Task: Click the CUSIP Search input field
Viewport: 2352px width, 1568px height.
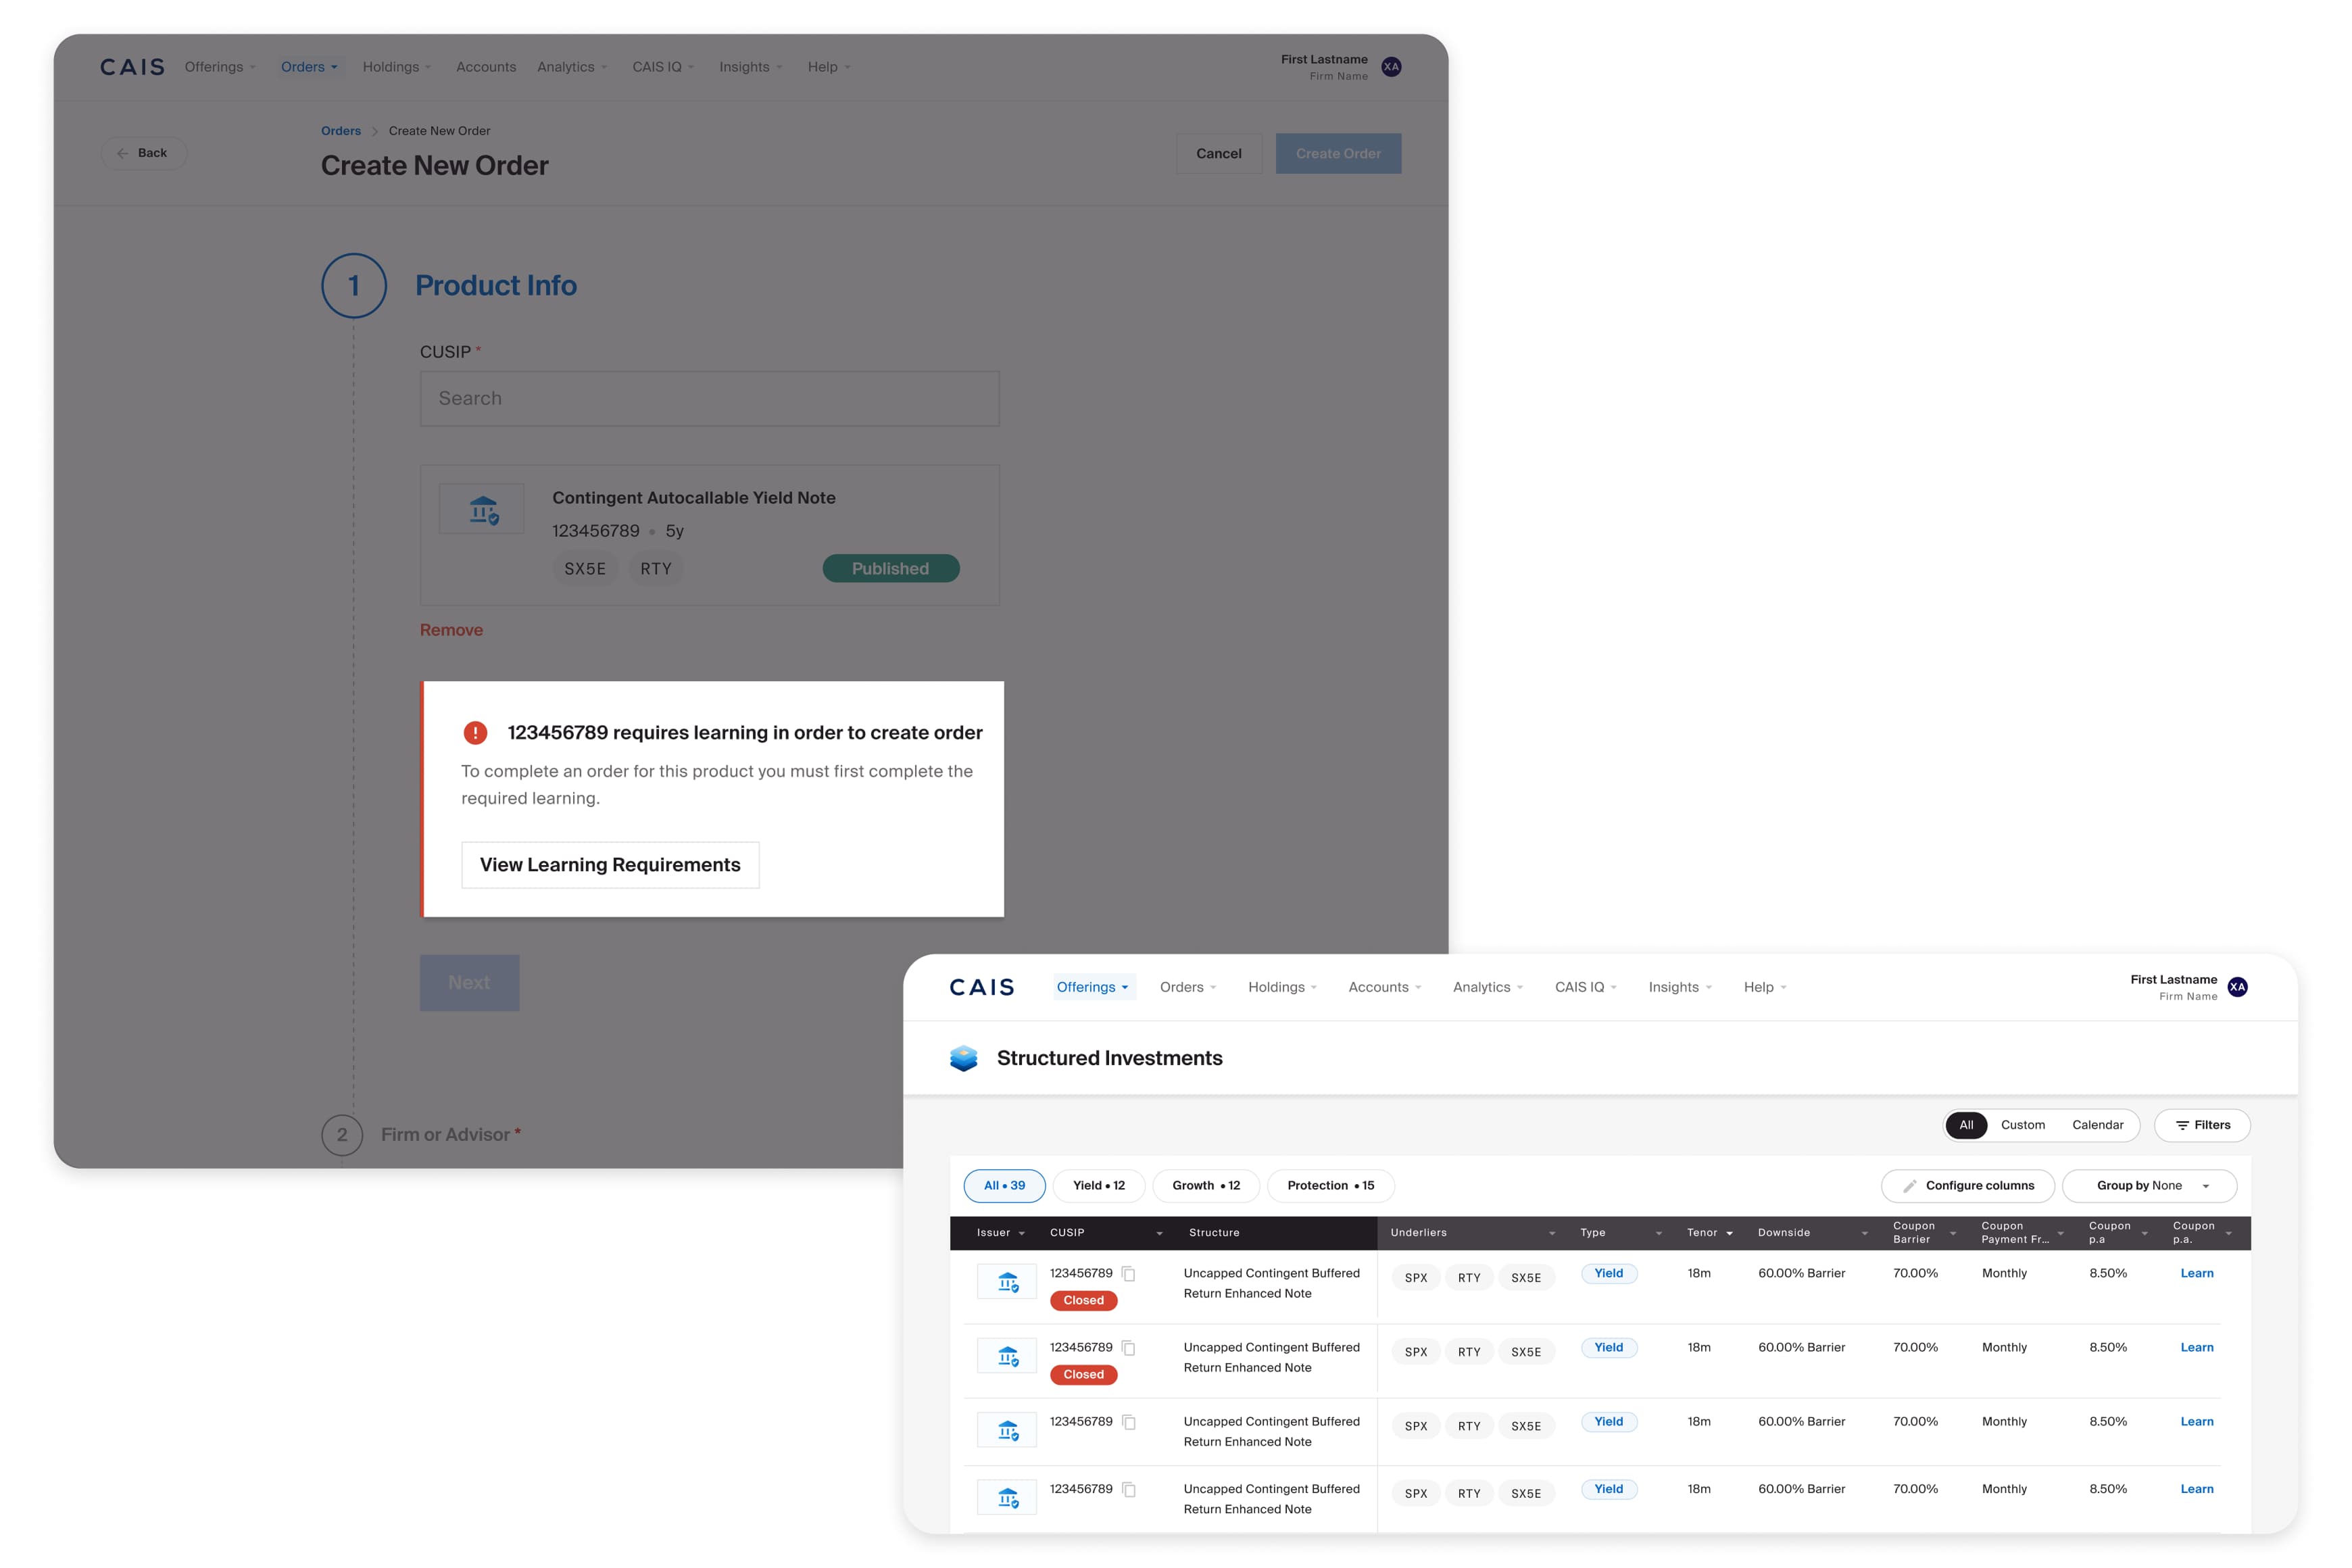Action: [709, 398]
